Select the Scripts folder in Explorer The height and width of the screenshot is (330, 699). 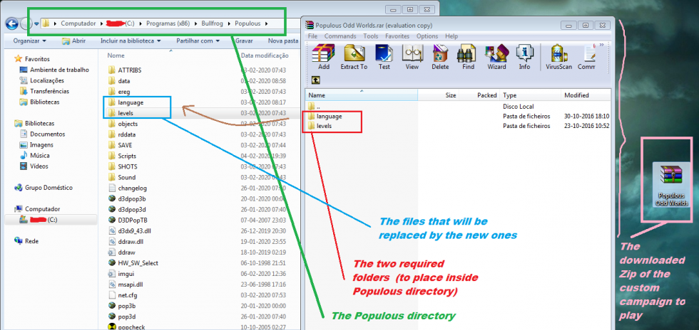pyautogui.click(x=122, y=156)
